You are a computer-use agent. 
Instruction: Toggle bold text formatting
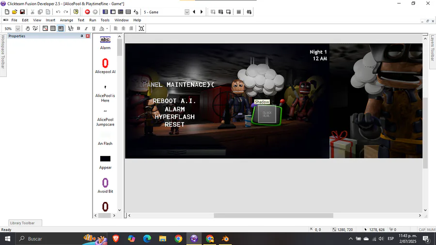78,29
